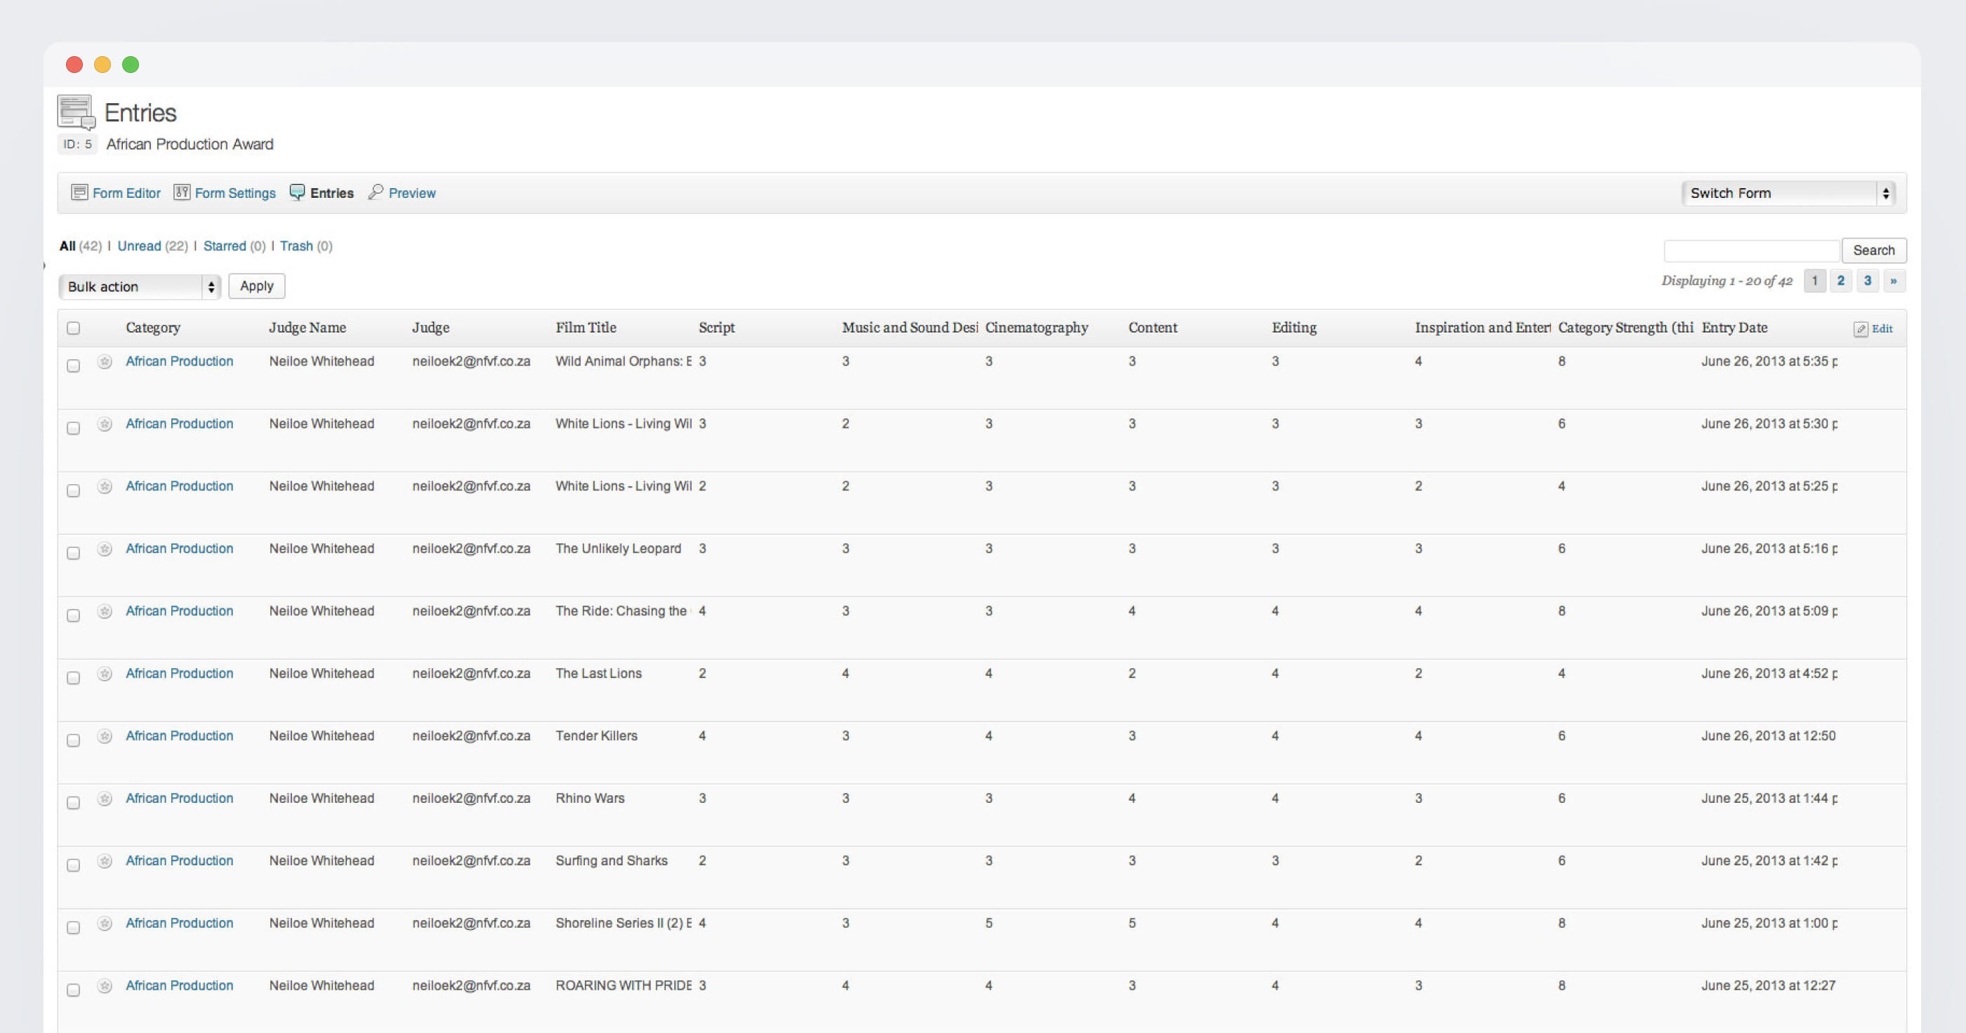
Task: Click the Form Editor icon
Action: (79, 192)
